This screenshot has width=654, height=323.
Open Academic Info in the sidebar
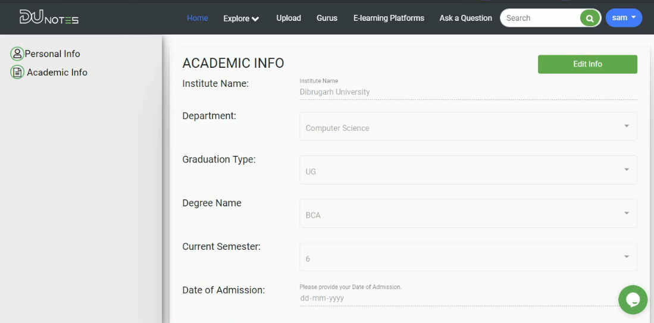57,72
